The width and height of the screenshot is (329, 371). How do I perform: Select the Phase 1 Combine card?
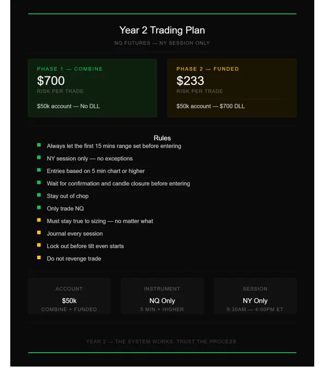[x=93, y=88]
